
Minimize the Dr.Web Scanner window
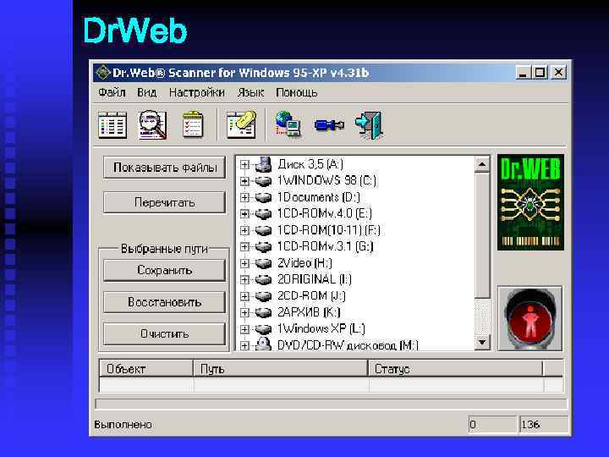tap(524, 72)
